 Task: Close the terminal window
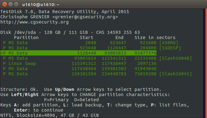(x=5, y=5)
